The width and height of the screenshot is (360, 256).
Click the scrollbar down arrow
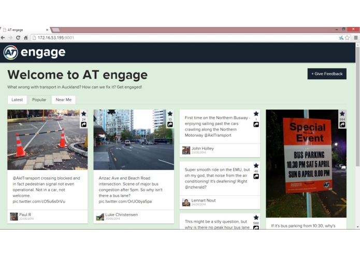click(357, 227)
